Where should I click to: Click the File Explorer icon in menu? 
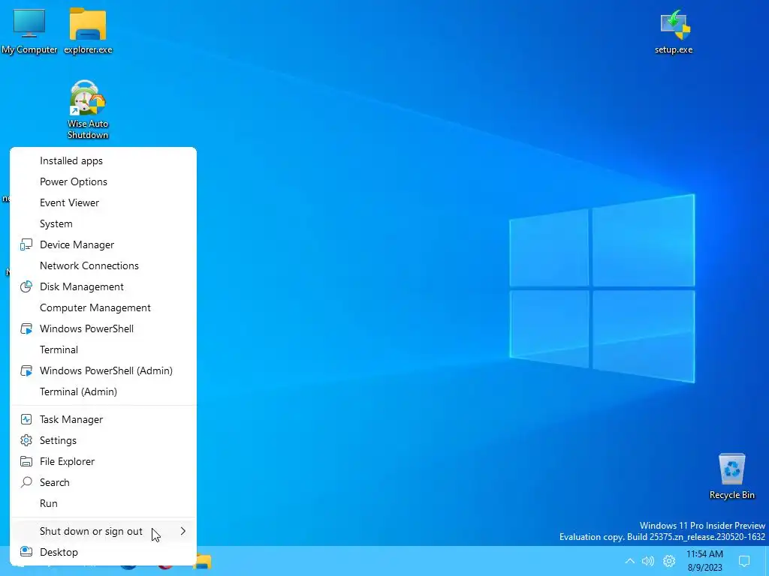click(x=26, y=461)
